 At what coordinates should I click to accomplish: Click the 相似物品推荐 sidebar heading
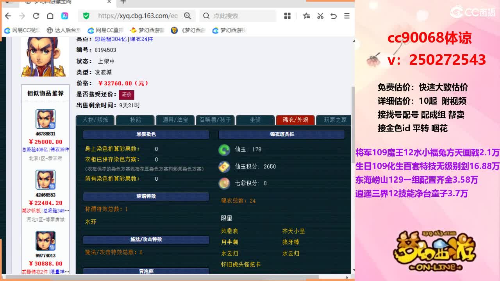coord(45,93)
